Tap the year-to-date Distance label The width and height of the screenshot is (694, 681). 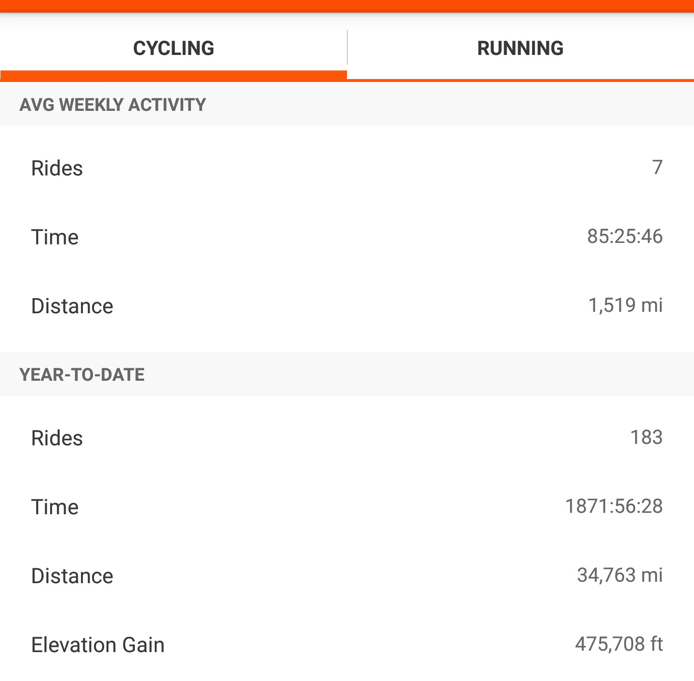(x=72, y=576)
